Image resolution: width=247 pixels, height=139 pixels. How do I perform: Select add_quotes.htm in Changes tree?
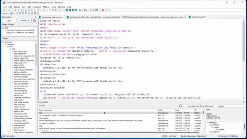coord(20,54)
